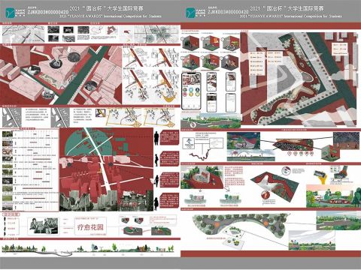Open the cloudy sky meadow rendering at bottom
This screenshot has height=270, width=361.
click(x=312, y=240)
